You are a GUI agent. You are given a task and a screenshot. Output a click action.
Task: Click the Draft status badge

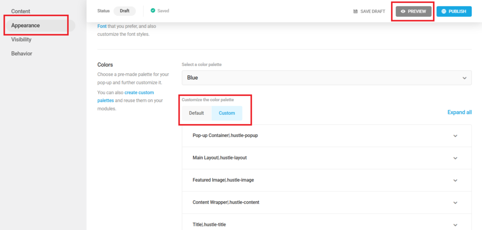click(x=124, y=11)
